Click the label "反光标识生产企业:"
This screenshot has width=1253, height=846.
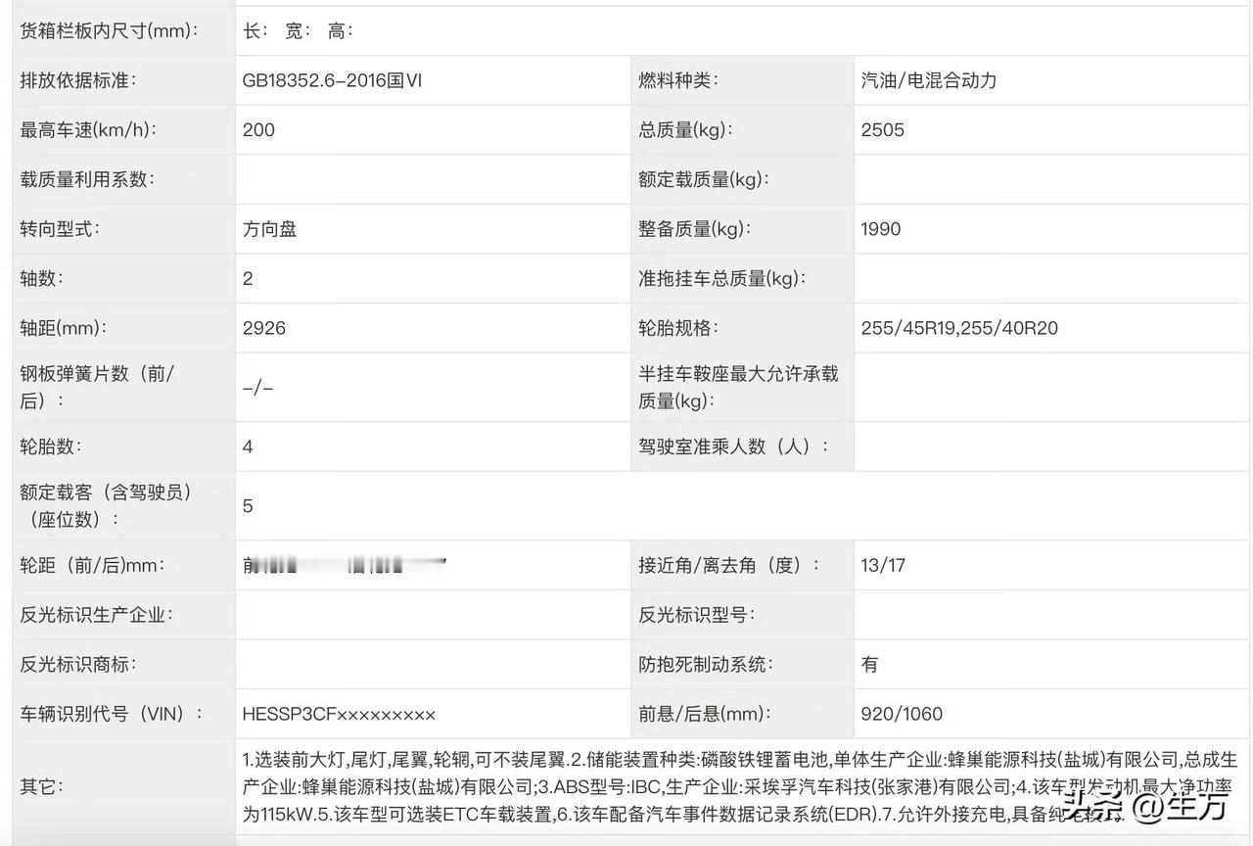click(97, 615)
